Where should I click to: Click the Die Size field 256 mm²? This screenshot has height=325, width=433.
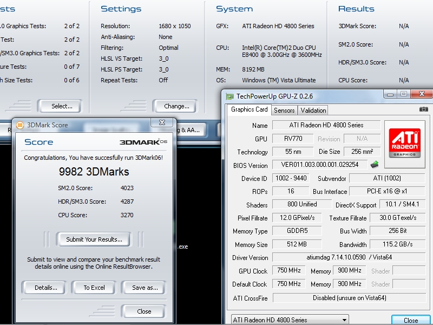(x=362, y=152)
